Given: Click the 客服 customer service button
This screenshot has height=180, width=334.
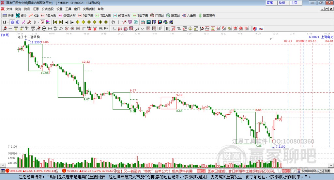Looking at the screenshot, I should [271, 3].
